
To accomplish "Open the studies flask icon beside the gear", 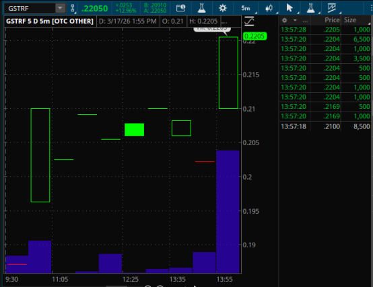I will coord(201,8).
